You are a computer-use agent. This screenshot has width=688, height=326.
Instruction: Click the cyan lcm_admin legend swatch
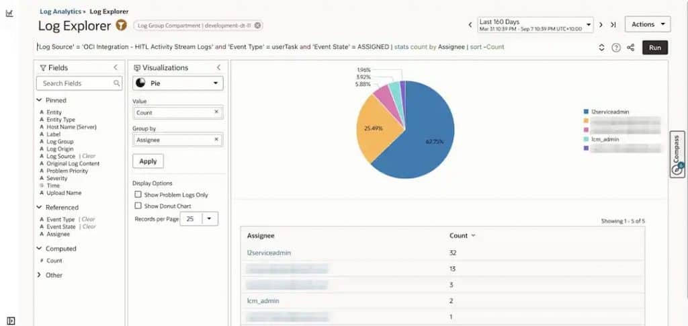pos(586,139)
